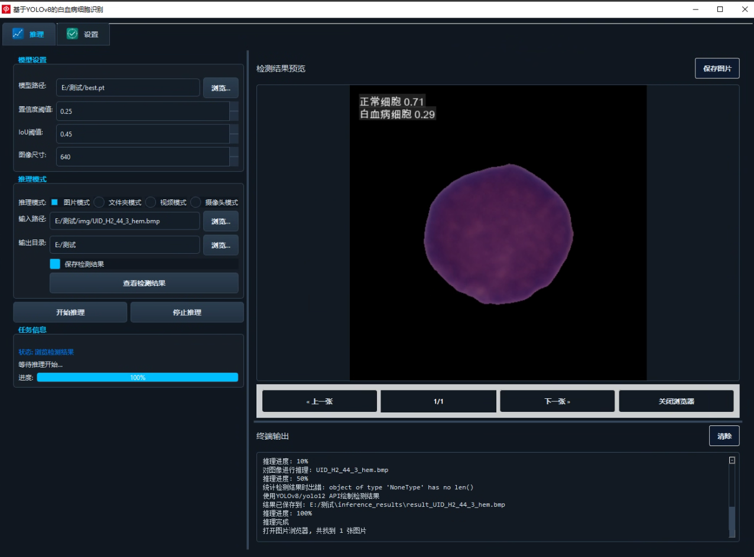Screen dimensions: 754x557
Task: Close the viewer with 关闭浏览器
Action: coord(677,401)
